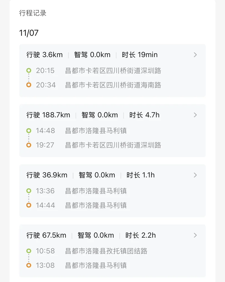
Task: Click orange end dot at 14:44
Action: coord(29,205)
